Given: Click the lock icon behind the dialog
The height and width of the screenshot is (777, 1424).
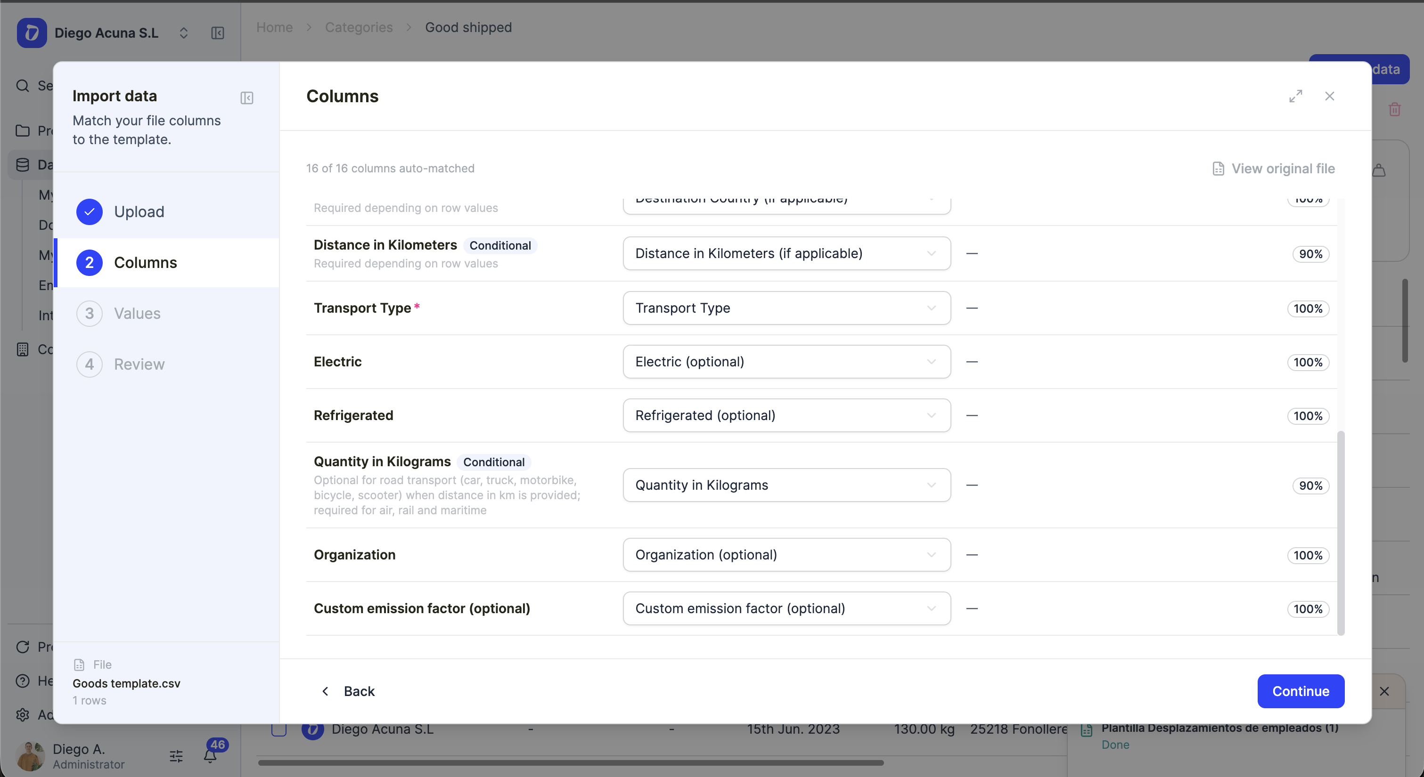Looking at the screenshot, I should coord(1380,170).
